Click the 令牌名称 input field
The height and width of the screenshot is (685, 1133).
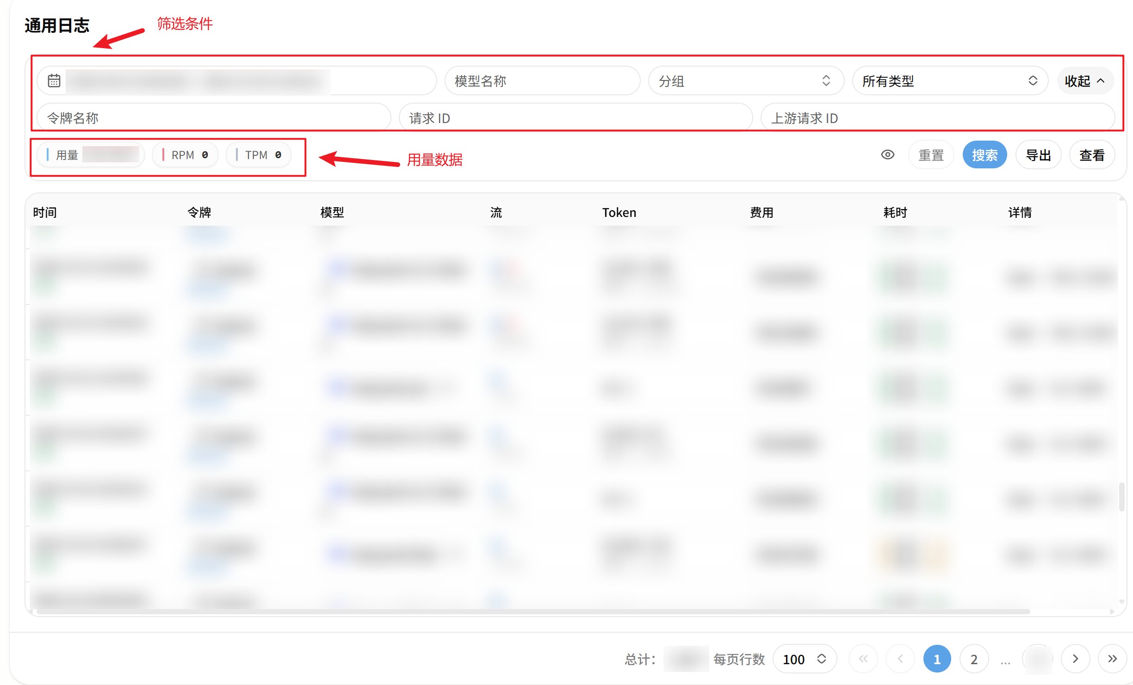click(214, 117)
